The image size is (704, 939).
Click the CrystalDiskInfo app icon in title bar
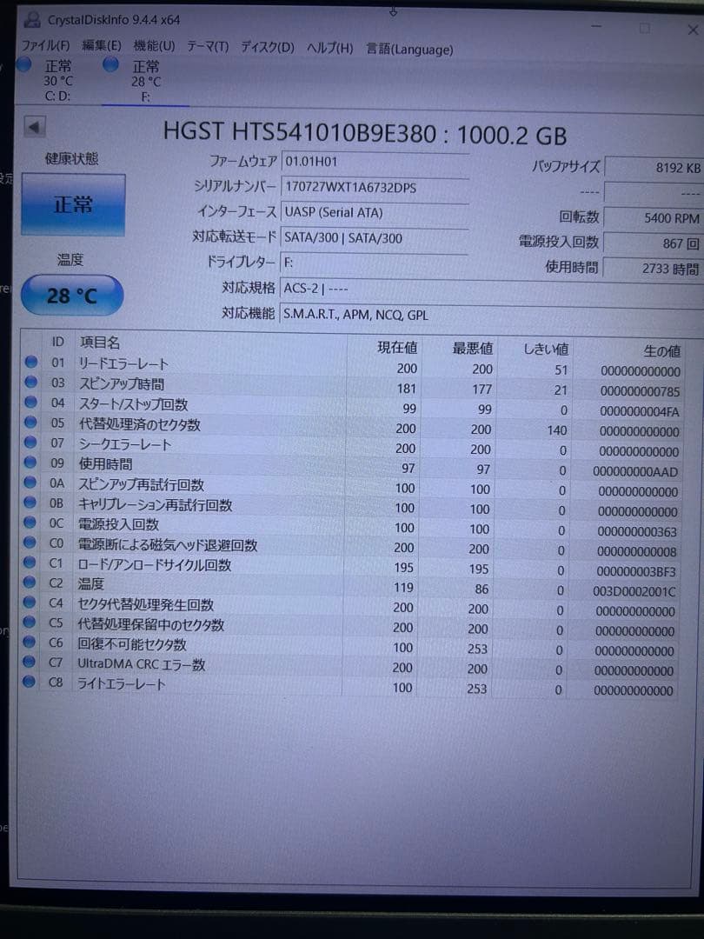(x=33, y=19)
